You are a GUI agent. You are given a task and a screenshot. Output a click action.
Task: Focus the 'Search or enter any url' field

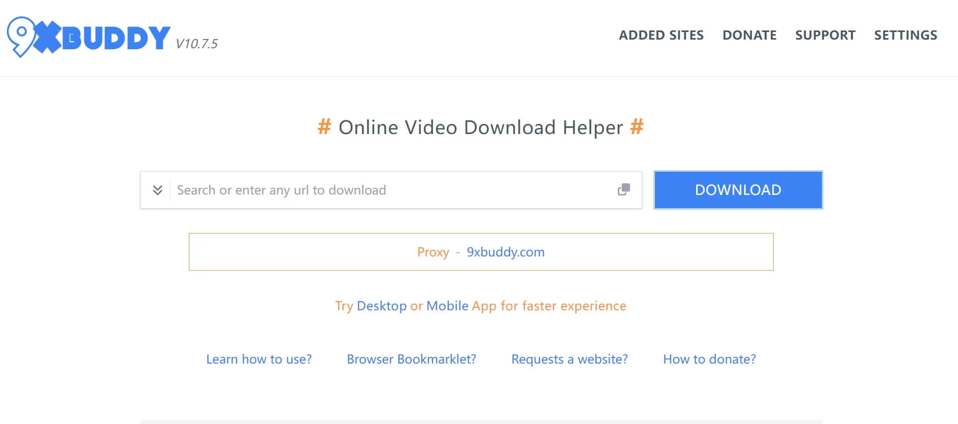tap(391, 190)
